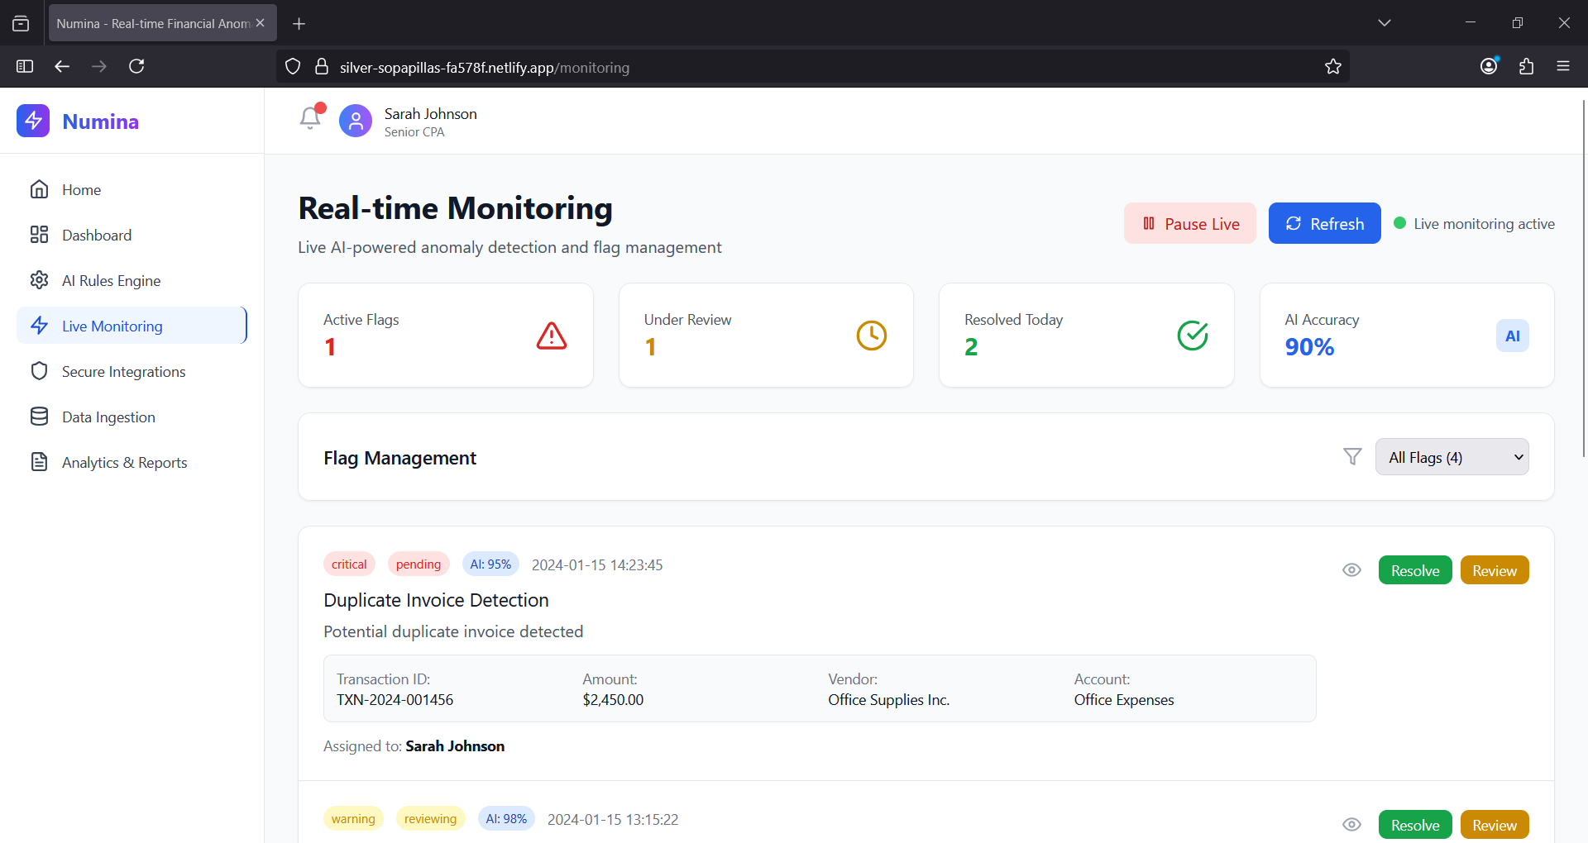Viewport: 1588px width, 843px height.
Task: Click the Office Expenses account value
Action: click(1124, 700)
